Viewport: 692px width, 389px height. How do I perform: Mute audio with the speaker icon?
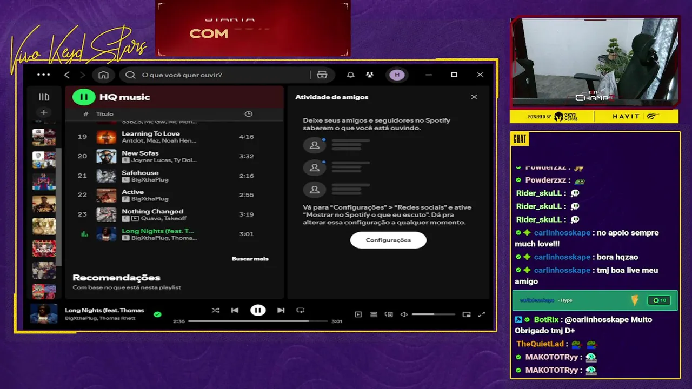tap(404, 314)
